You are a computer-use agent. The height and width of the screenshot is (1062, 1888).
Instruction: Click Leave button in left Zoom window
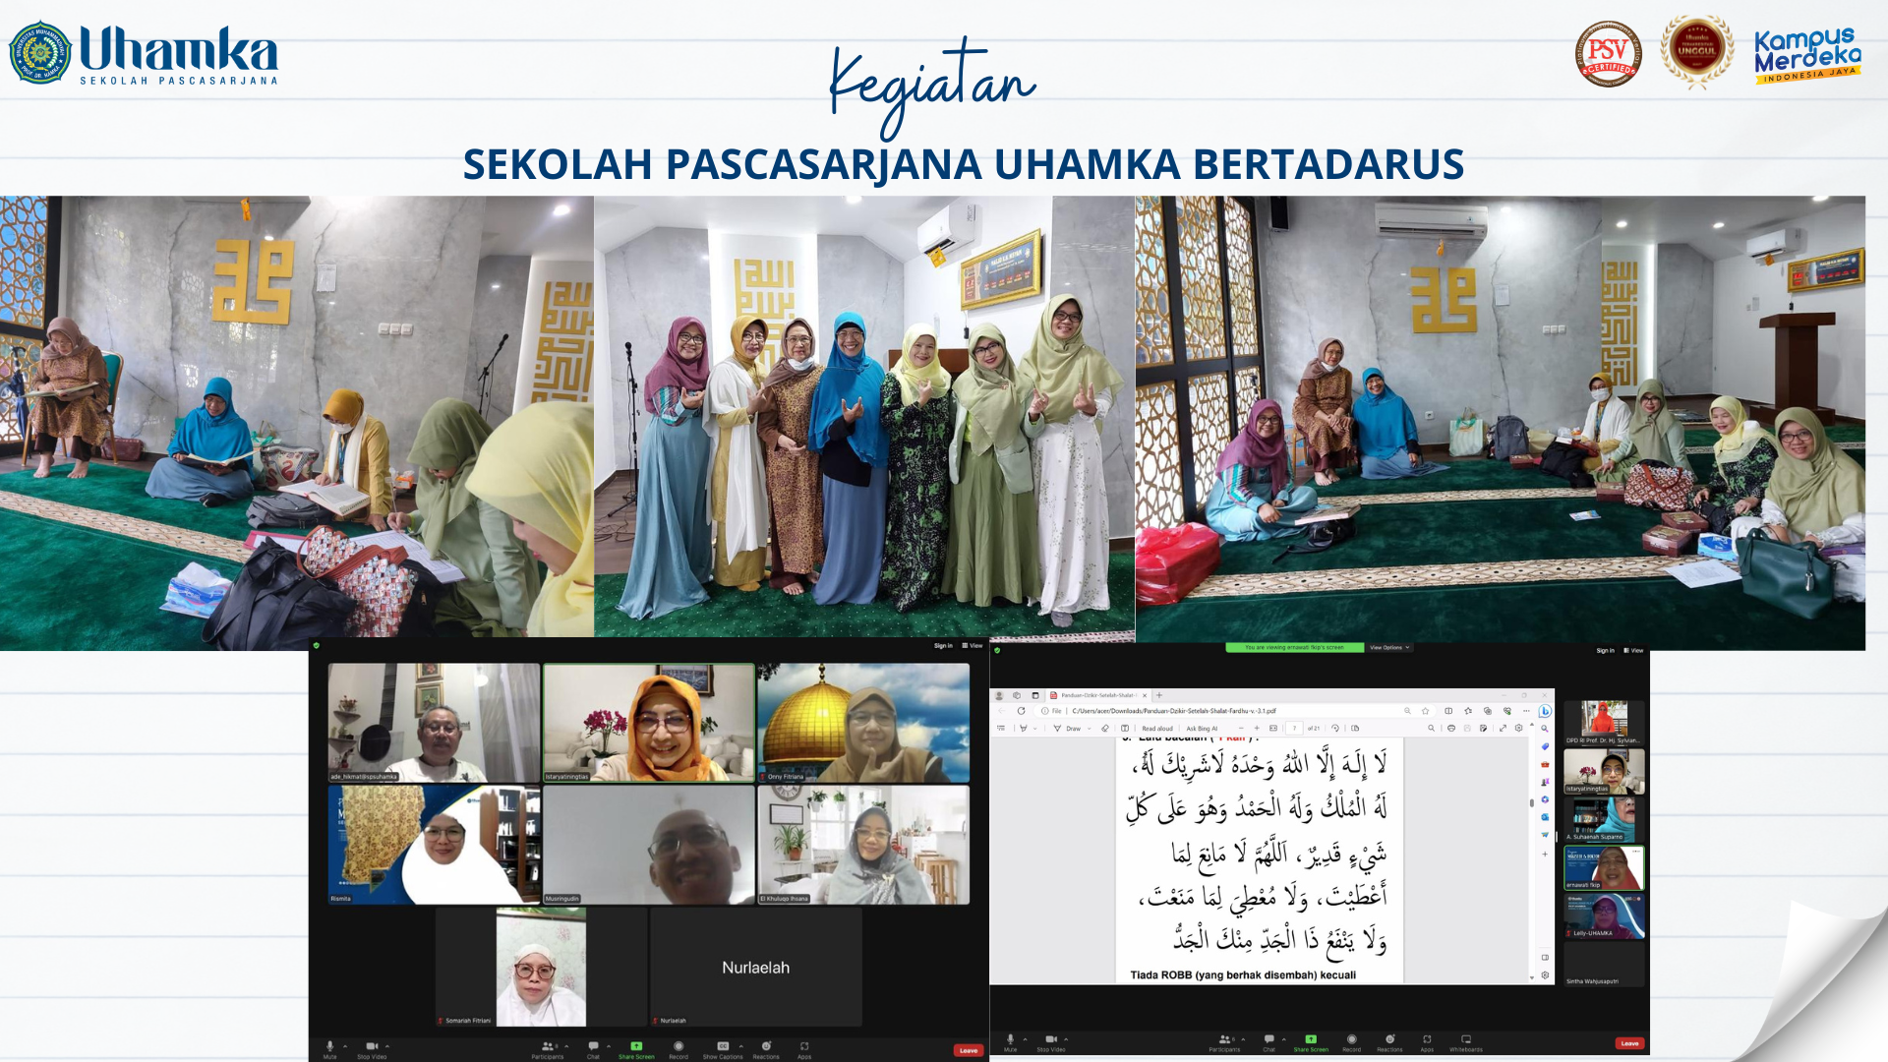tap(969, 1050)
